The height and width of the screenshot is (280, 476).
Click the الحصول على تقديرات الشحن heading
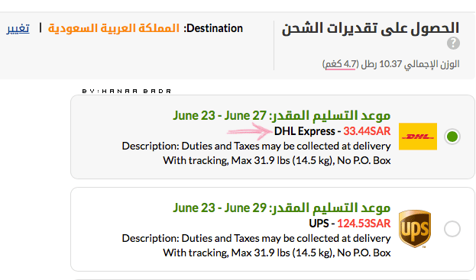[x=371, y=28]
